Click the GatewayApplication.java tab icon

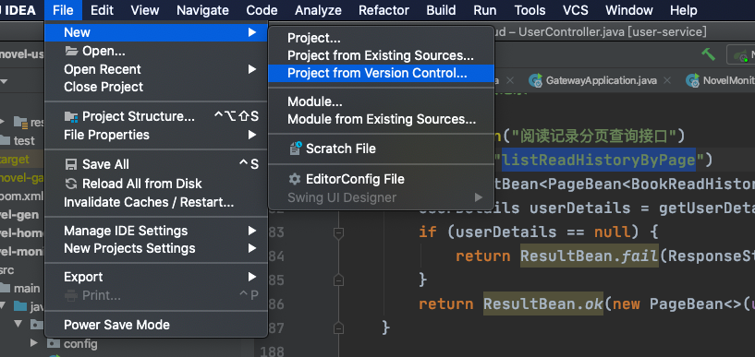[535, 81]
